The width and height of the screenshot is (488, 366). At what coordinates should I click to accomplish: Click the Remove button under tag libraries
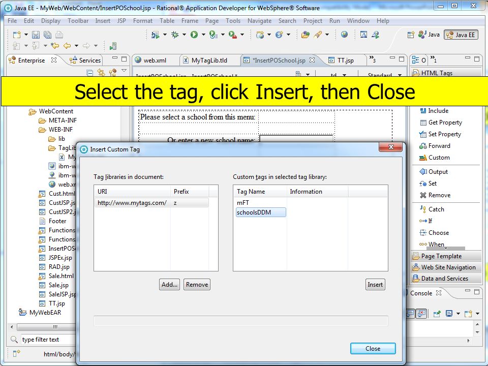[197, 285]
